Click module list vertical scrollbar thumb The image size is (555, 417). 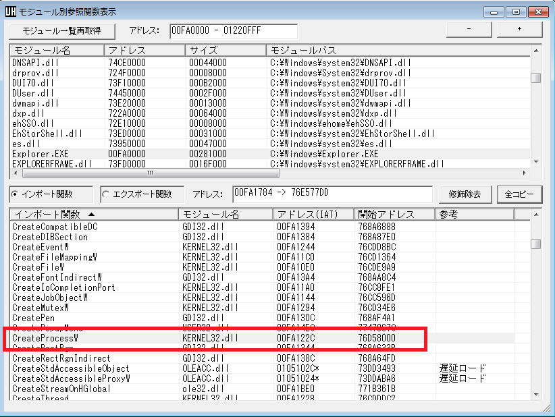pyautogui.click(x=536, y=78)
